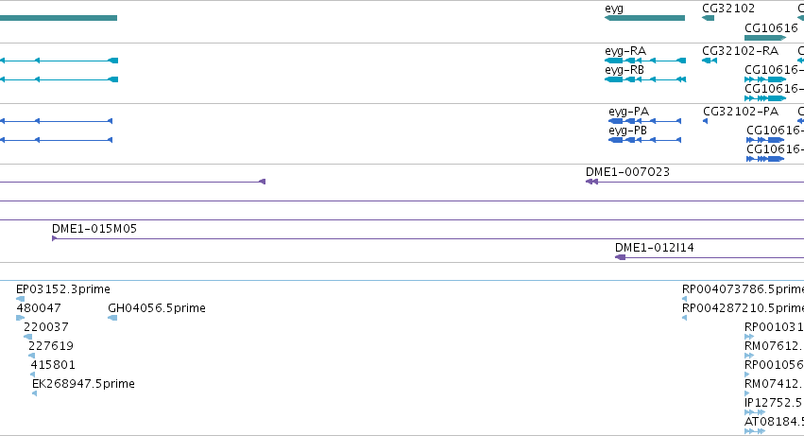Screen dimensions: 804x436
Task: Select the AT08184 multi-arrow EST glyph
Action: (x=755, y=431)
